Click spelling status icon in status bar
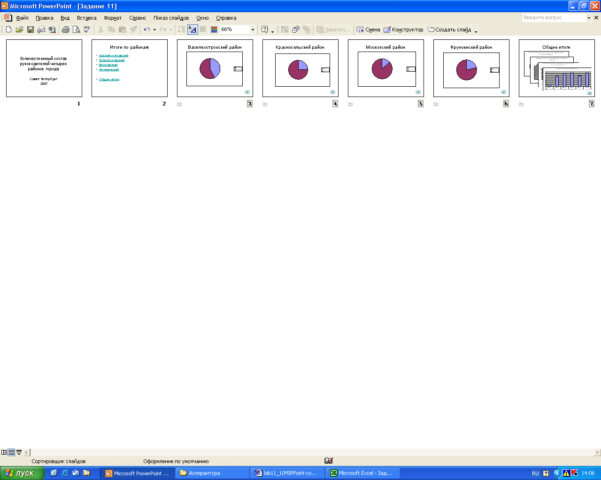Image resolution: width=601 pixels, height=480 pixels. (328, 461)
